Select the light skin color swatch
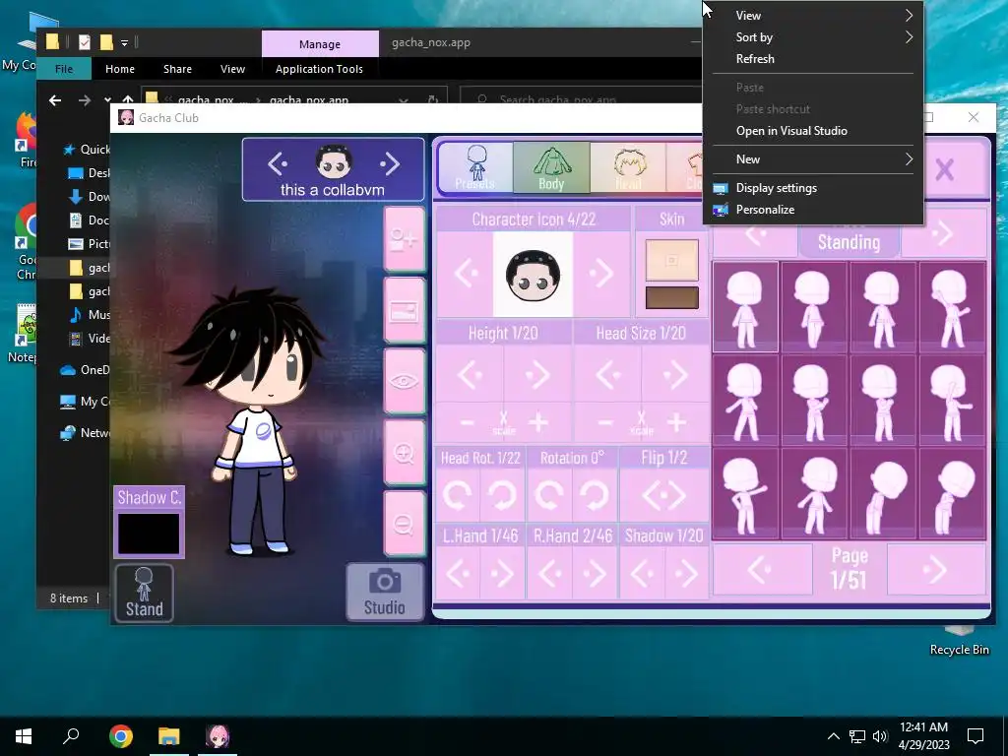Image resolution: width=1008 pixels, height=756 pixels. point(671,260)
